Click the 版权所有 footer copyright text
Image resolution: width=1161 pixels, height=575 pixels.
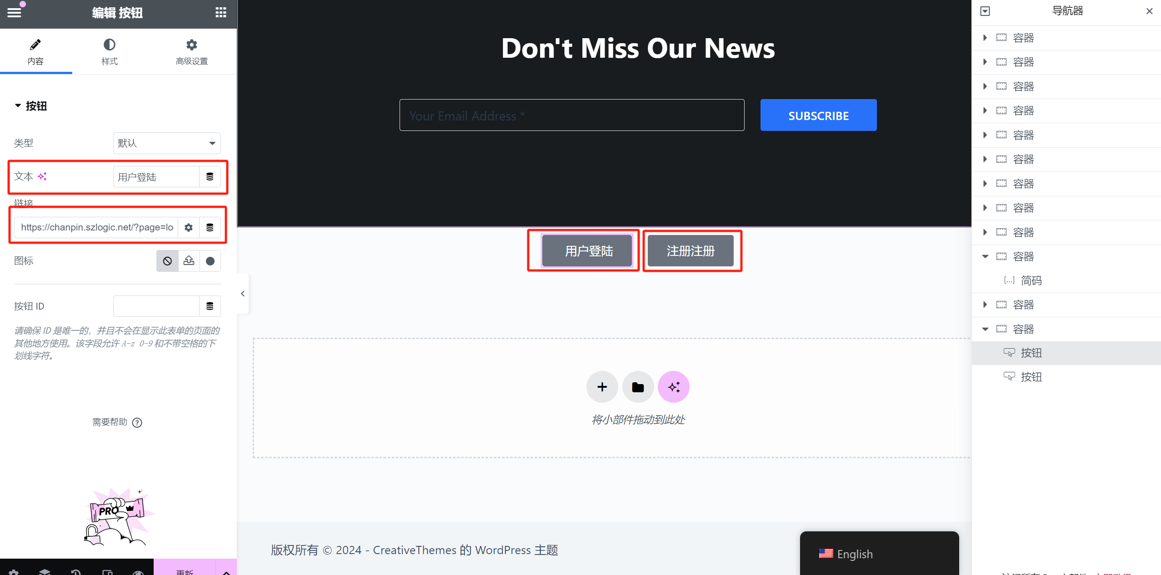point(414,550)
